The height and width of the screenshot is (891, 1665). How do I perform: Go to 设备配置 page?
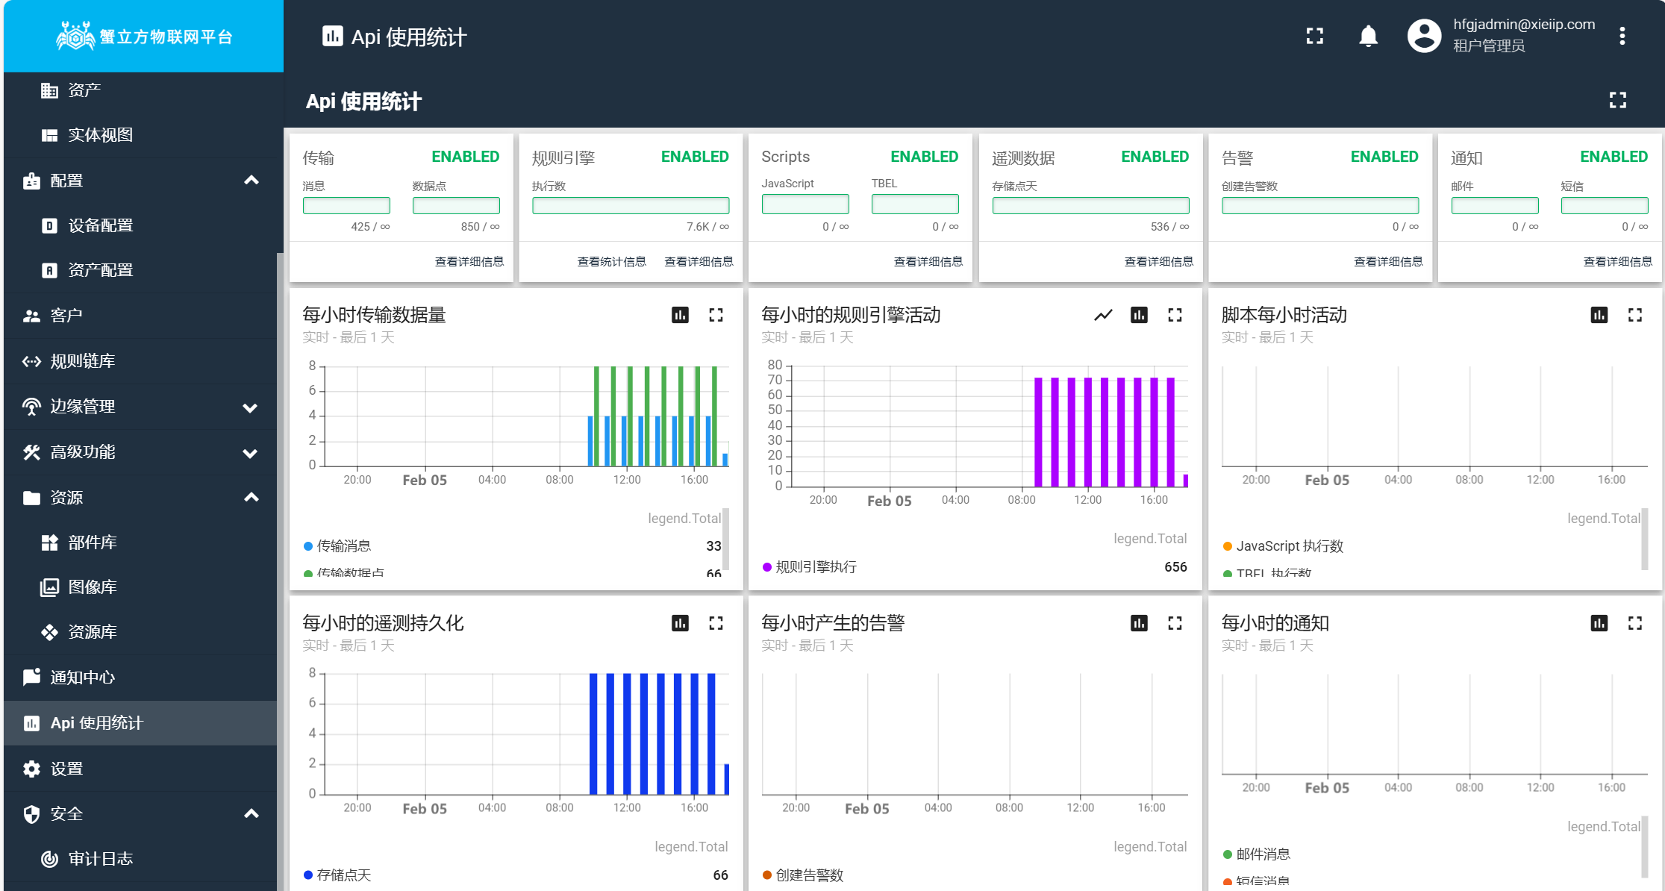140,225
